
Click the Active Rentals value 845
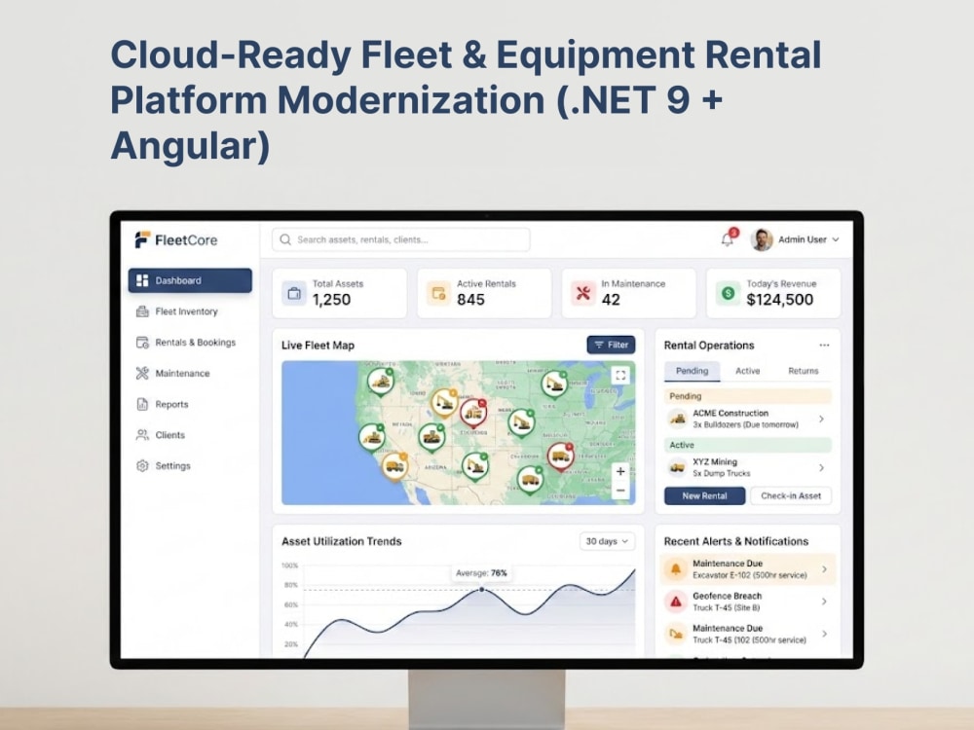pyautogui.click(x=470, y=300)
